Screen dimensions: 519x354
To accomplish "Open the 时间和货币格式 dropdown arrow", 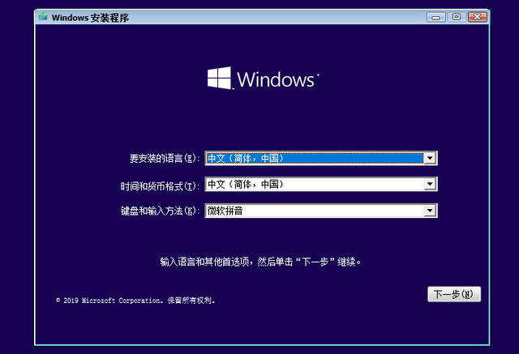I will pos(430,184).
